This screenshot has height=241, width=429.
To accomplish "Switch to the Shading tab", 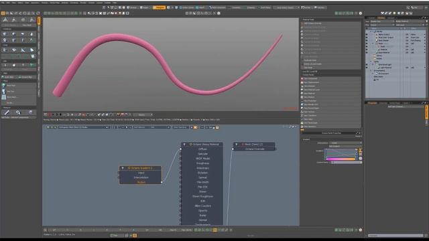I will coord(381,18).
